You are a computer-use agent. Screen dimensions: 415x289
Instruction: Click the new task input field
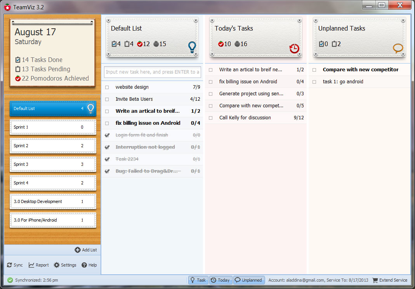pos(152,72)
